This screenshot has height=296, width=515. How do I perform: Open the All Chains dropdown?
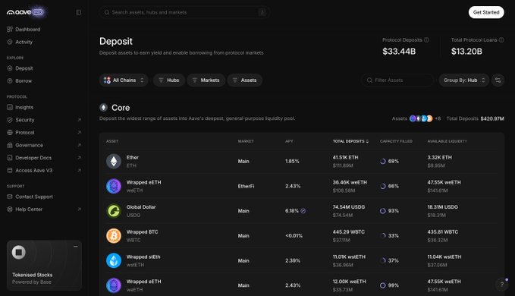tap(124, 80)
